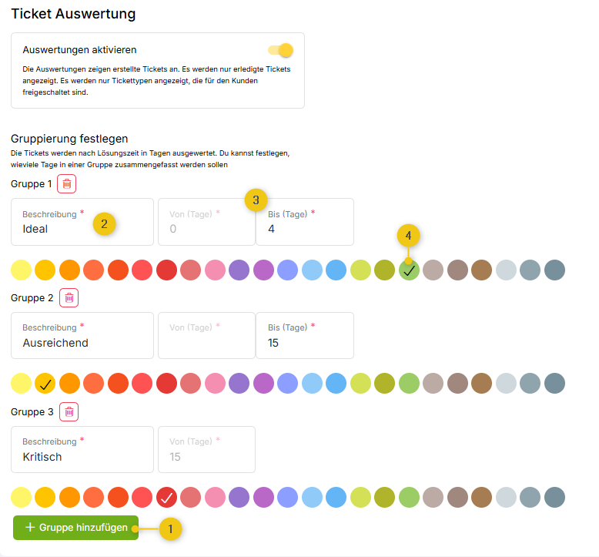This screenshot has height=557, width=599.
Task: Delete Gruppe 3 with trash icon
Action: (x=69, y=412)
